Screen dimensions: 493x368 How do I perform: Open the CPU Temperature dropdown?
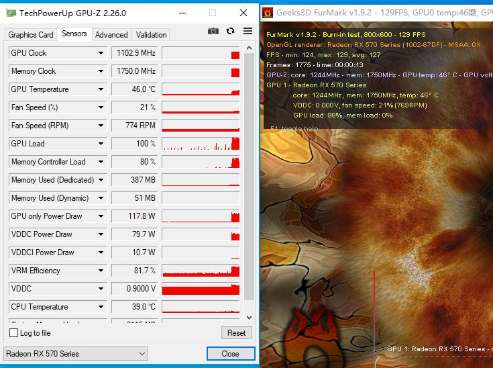[101, 307]
